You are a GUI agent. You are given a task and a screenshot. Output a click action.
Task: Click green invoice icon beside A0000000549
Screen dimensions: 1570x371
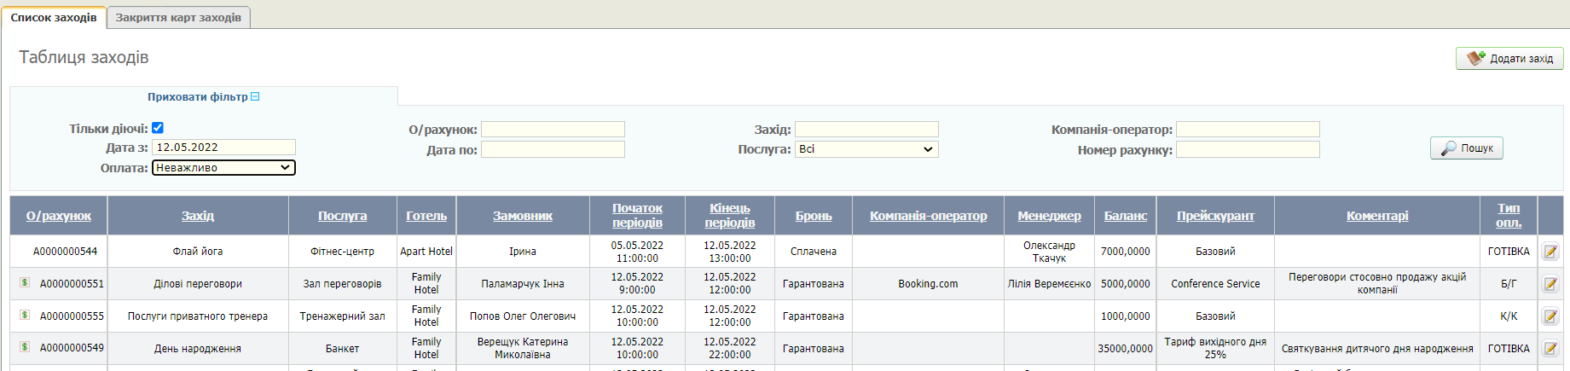[x=25, y=348]
